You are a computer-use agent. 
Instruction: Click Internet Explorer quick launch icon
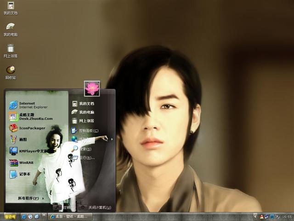coord(24,217)
